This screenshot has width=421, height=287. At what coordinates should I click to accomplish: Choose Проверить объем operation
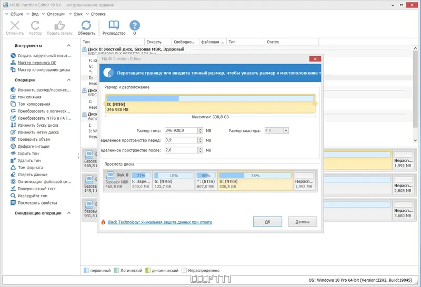point(31,139)
